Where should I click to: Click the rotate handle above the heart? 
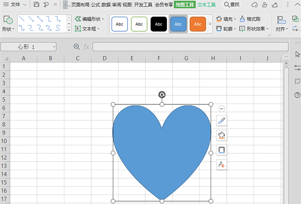[162, 95]
